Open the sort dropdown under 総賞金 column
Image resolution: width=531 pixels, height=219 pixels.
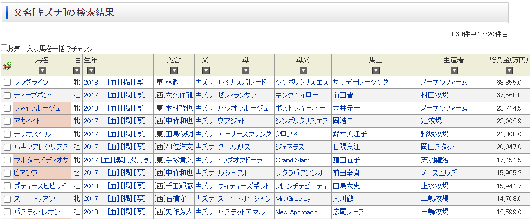tap(509, 70)
